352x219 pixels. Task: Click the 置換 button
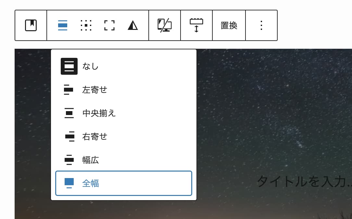point(229,25)
